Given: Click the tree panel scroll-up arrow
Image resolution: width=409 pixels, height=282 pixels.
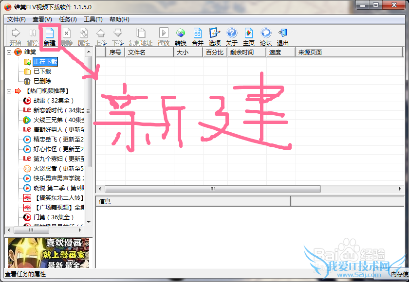Looking at the screenshot, I should (89, 52).
